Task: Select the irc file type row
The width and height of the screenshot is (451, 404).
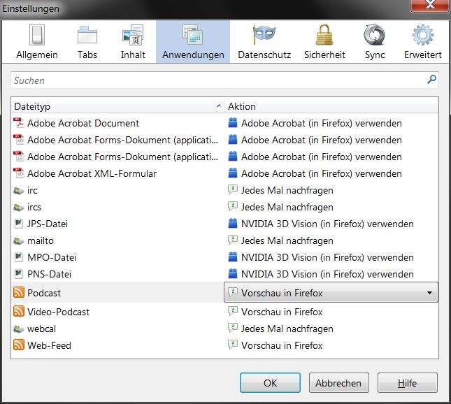Action: click(x=224, y=190)
